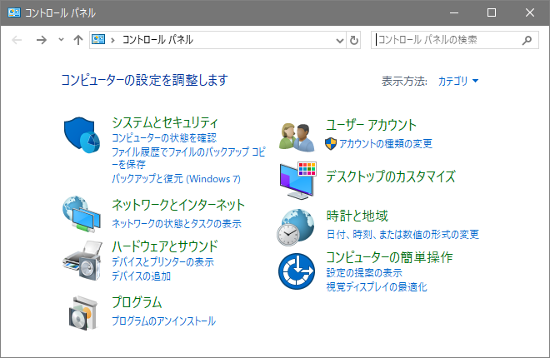Click the ネットワークとインターネット globe icon

pos(82,215)
